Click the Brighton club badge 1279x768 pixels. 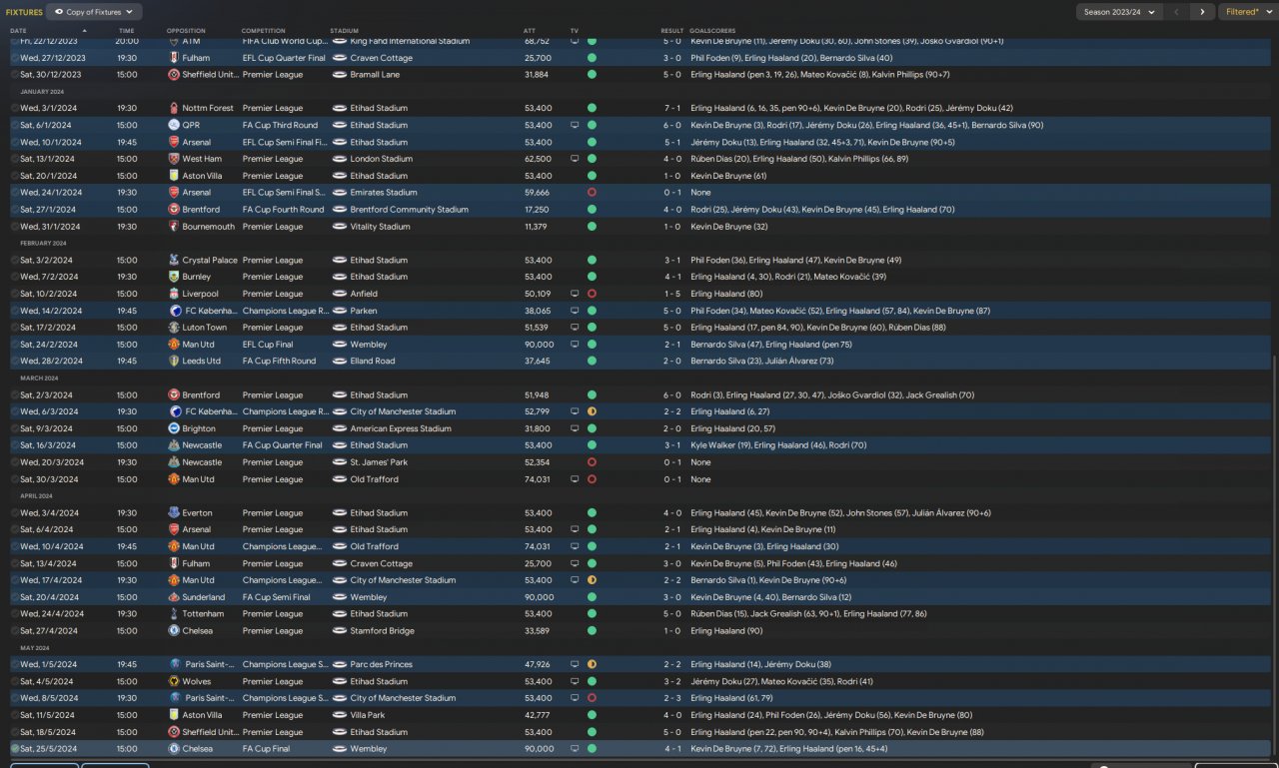(174, 428)
